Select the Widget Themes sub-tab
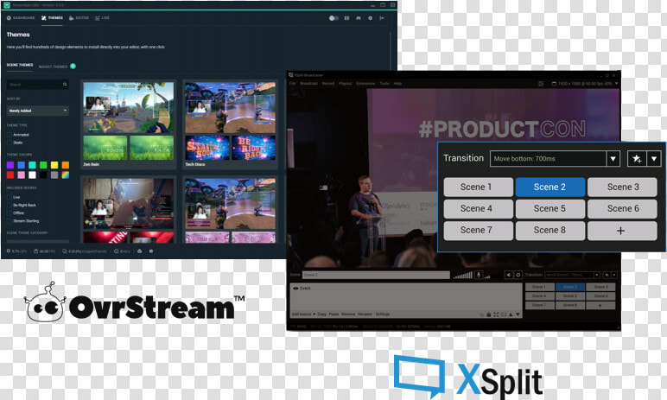Viewport: 667px width, 400px height. pos(54,67)
